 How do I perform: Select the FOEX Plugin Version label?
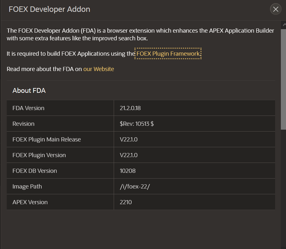[x=39, y=155]
